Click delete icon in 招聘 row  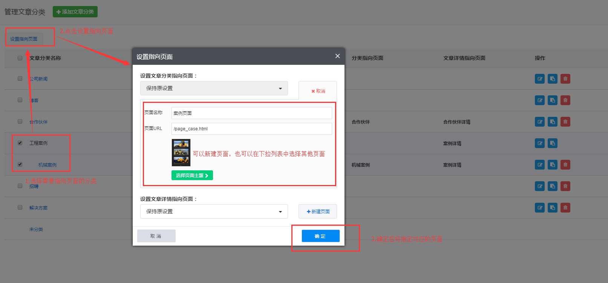(x=565, y=186)
